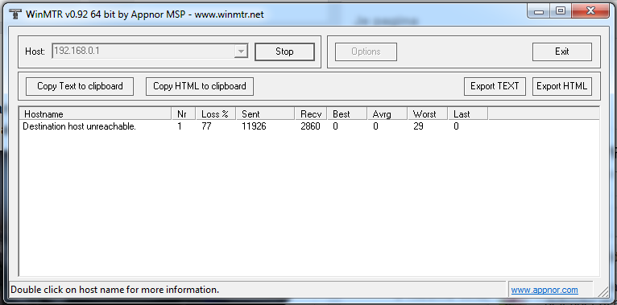Click the Recv column header
The height and width of the screenshot is (305, 617).
311,114
